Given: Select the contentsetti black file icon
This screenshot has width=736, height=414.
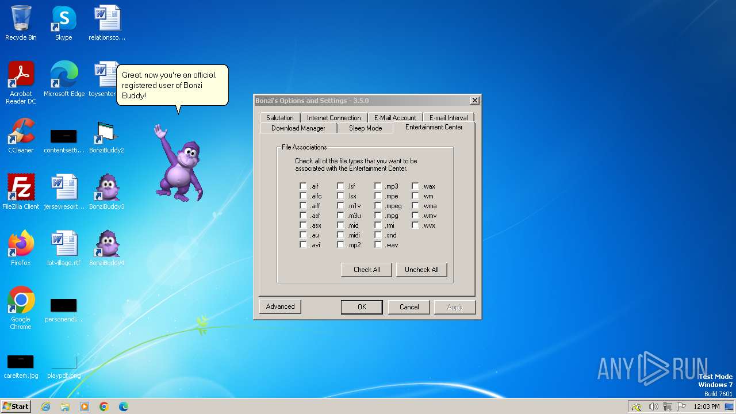Looking at the screenshot, I should (64, 141).
